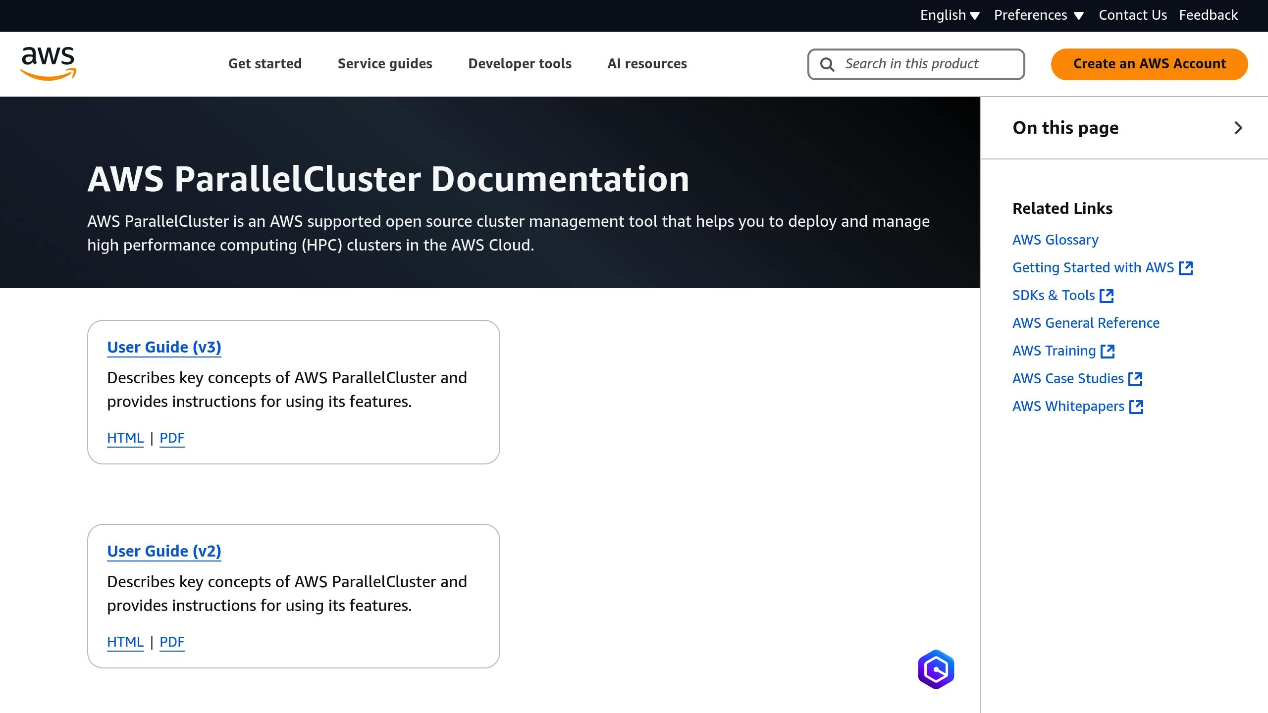Open the Get started menu
1268x713 pixels.
coord(265,64)
